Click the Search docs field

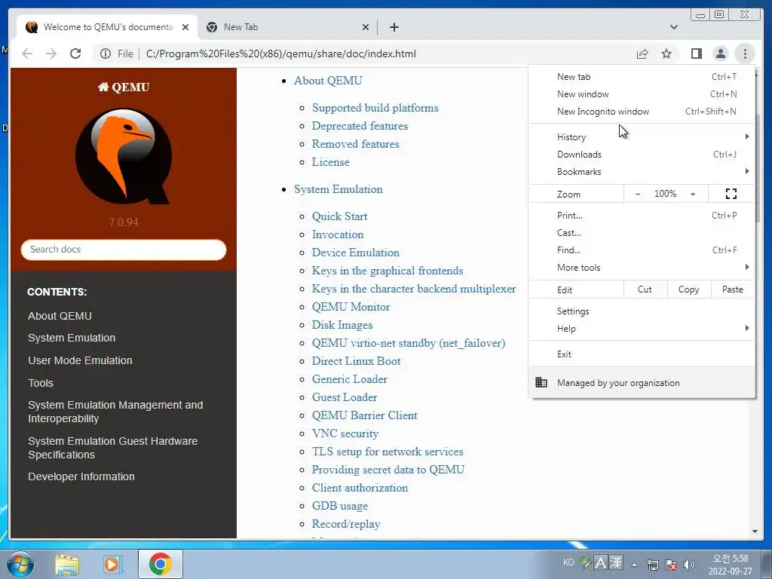[124, 250]
